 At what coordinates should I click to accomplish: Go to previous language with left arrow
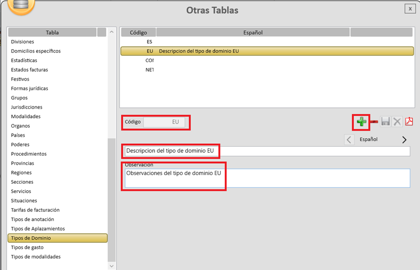(349, 140)
